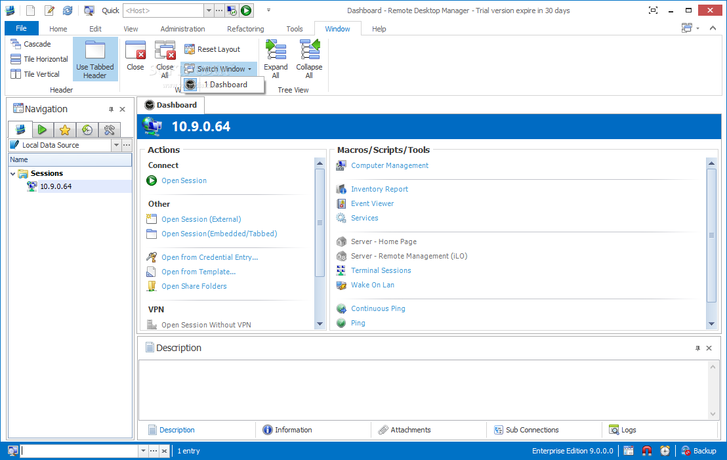Click Wake On Lan link
This screenshot has height=460, width=727.
(x=372, y=285)
